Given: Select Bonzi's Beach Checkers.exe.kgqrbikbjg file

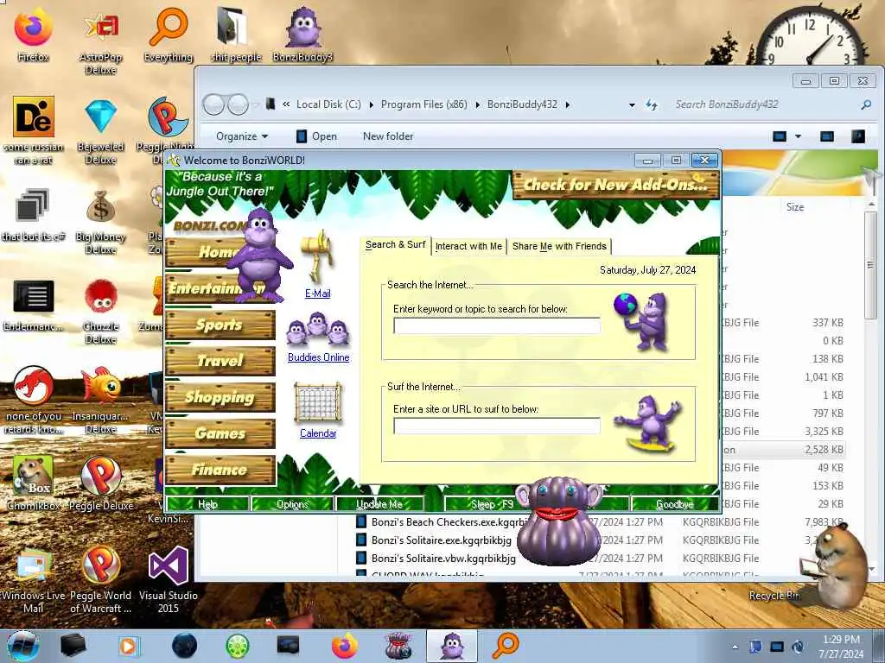Looking at the screenshot, I should [443, 522].
